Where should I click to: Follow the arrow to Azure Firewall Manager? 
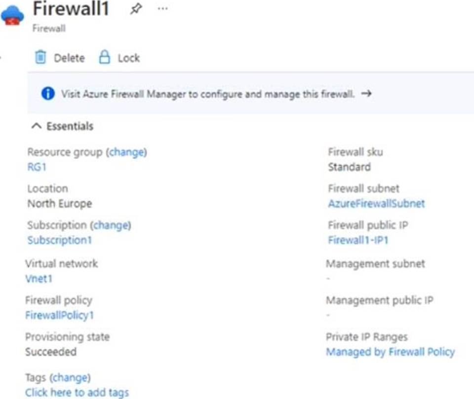click(x=366, y=94)
